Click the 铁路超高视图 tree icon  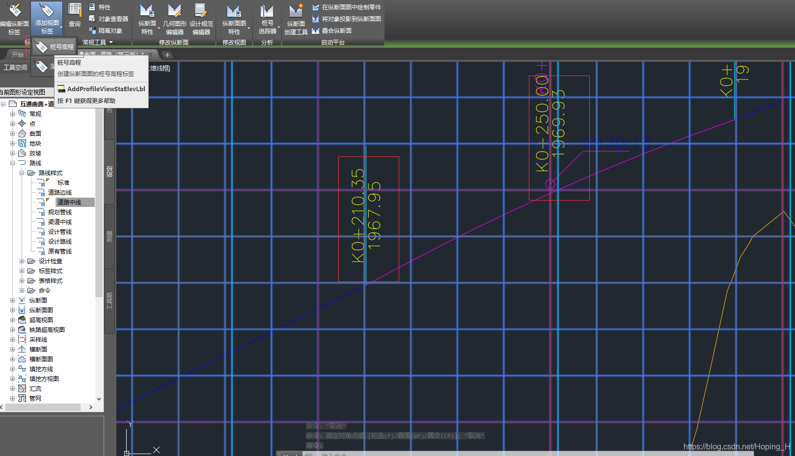click(22, 329)
